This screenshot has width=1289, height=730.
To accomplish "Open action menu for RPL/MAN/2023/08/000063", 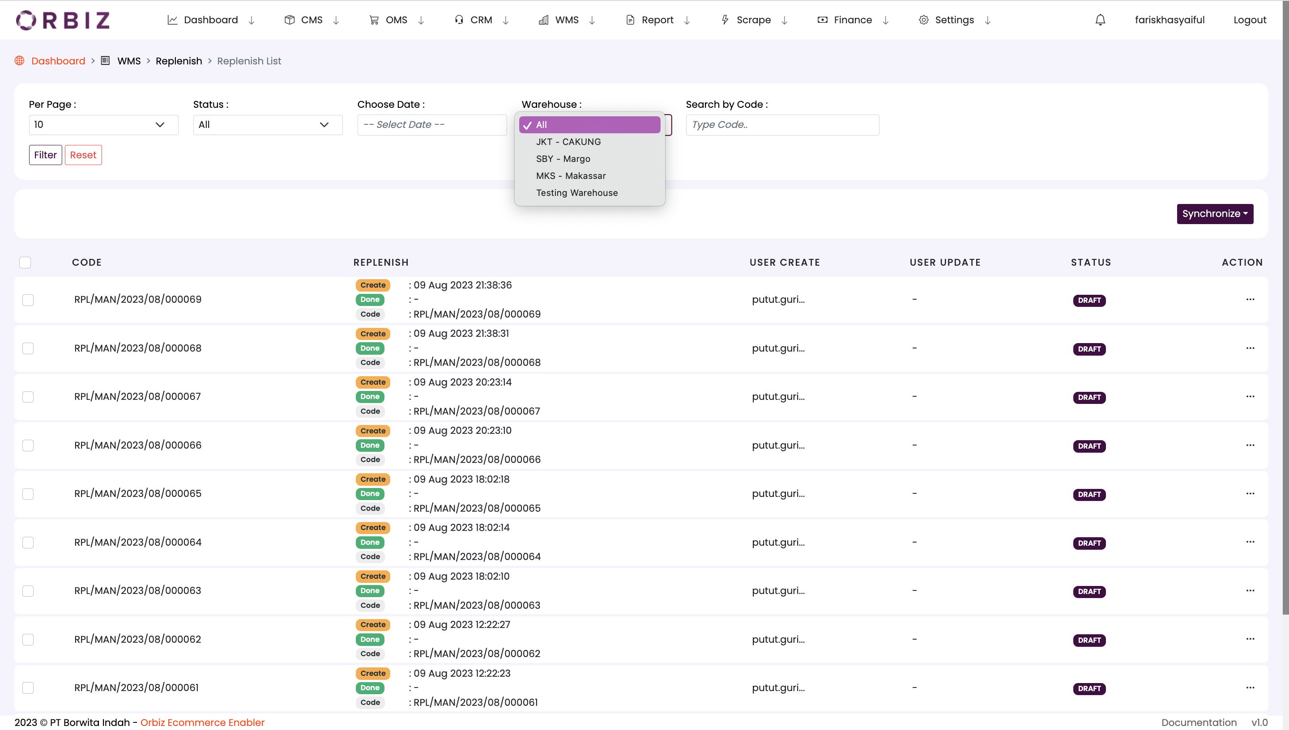I will pyautogui.click(x=1250, y=590).
